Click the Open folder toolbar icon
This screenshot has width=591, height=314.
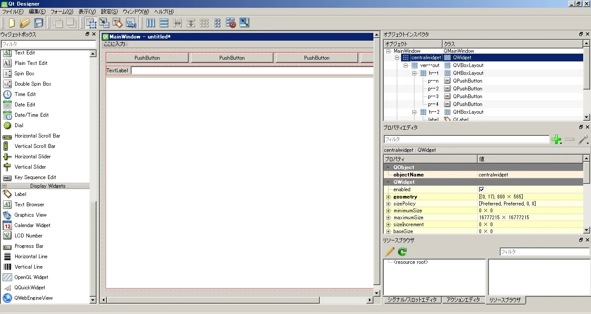tap(25, 23)
